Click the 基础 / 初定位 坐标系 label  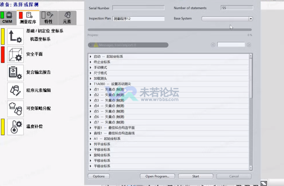(45, 31)
